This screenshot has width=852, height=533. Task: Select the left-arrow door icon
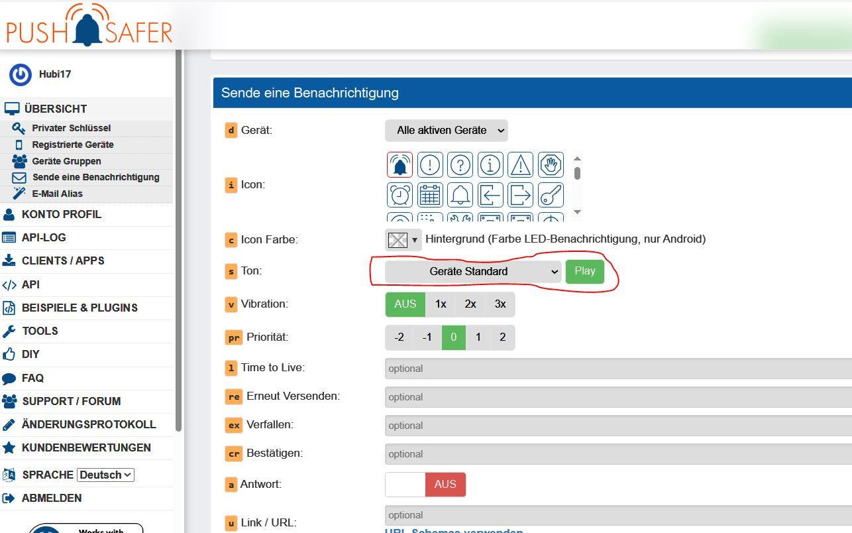click(x=490, y=195)
